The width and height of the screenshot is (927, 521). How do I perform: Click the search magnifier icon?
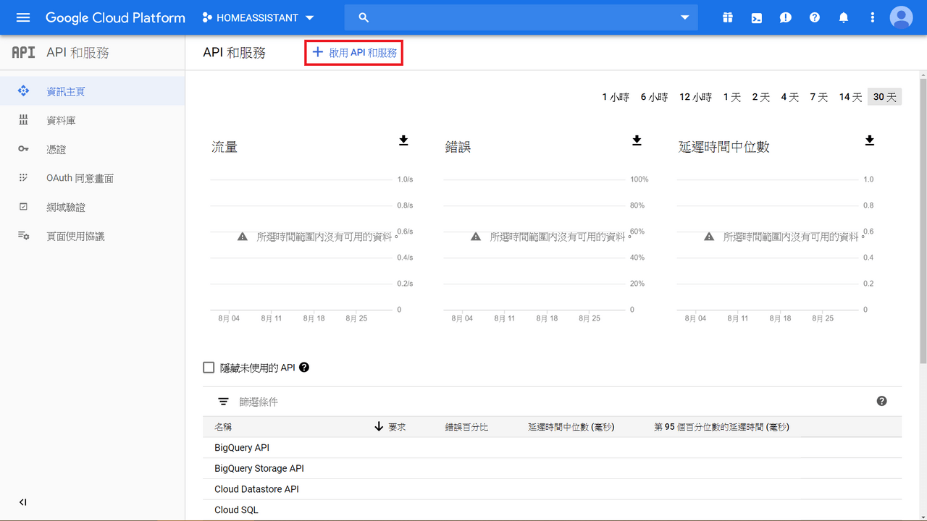pos(364,17)
